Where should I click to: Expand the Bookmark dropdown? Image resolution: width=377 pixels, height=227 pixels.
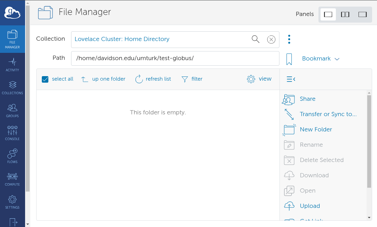321,58
